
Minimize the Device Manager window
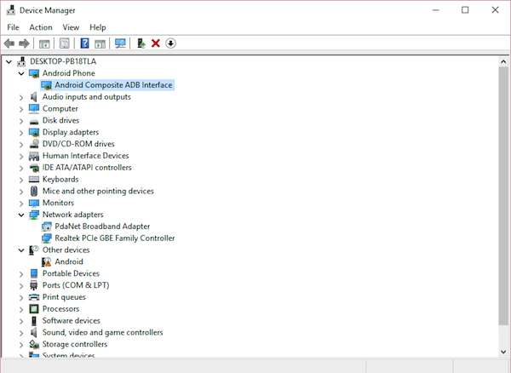click(436, 10)
